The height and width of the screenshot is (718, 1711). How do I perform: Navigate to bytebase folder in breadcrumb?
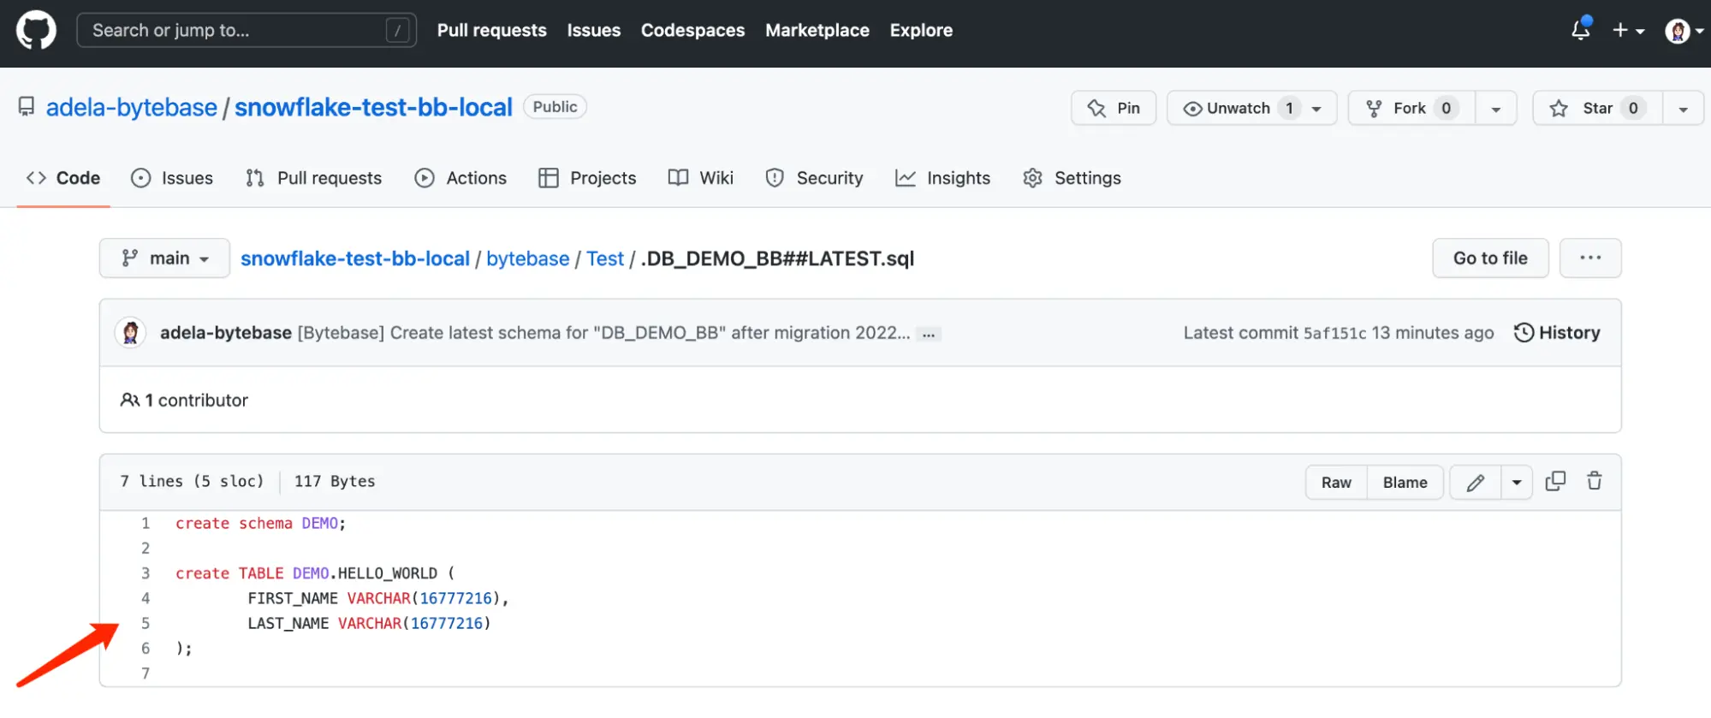click(x=527, y=258)
